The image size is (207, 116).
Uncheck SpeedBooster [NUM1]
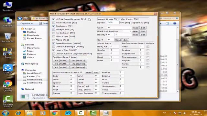pyautogui.click(x=54, y=43)
